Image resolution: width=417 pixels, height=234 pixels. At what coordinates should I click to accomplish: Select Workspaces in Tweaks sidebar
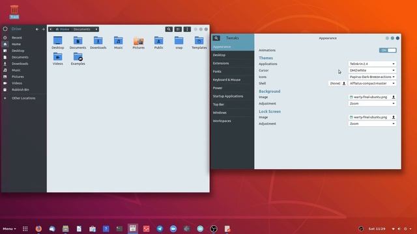coord(233,121)
